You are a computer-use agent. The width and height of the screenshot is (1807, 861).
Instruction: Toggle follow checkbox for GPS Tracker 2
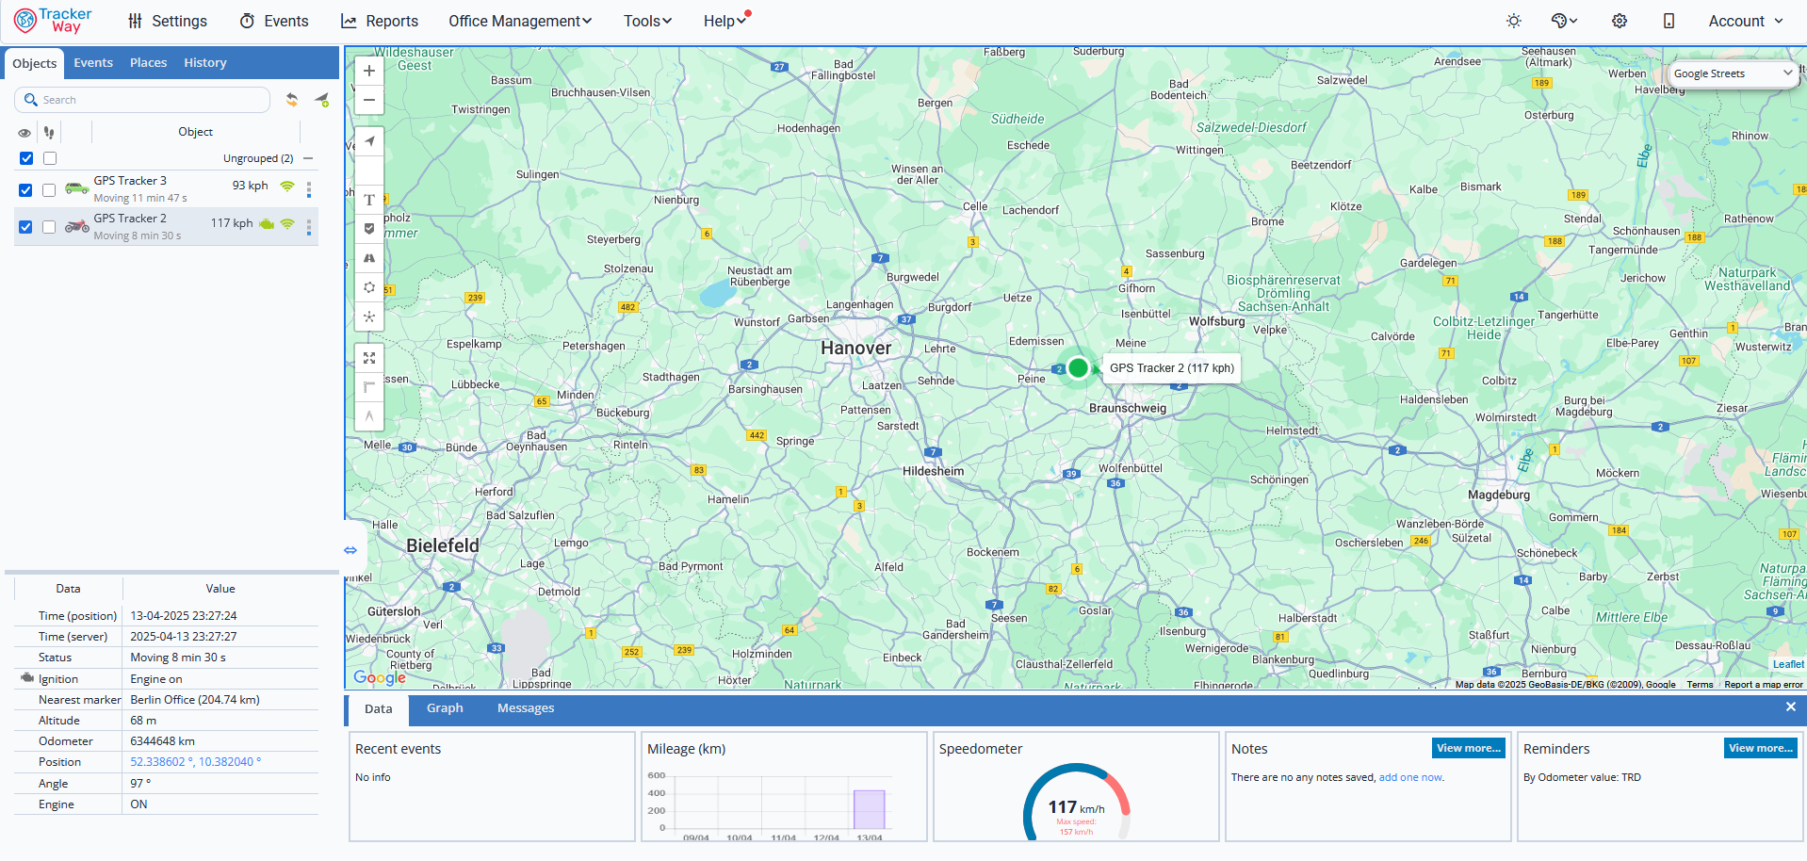pyautogui.click(x=49, y=227)
